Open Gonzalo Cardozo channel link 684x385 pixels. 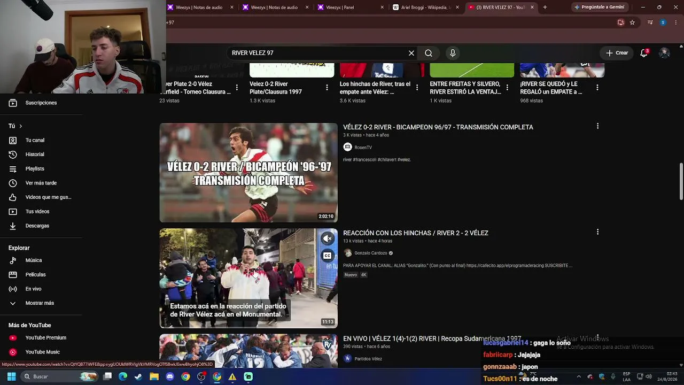point(371,253)
